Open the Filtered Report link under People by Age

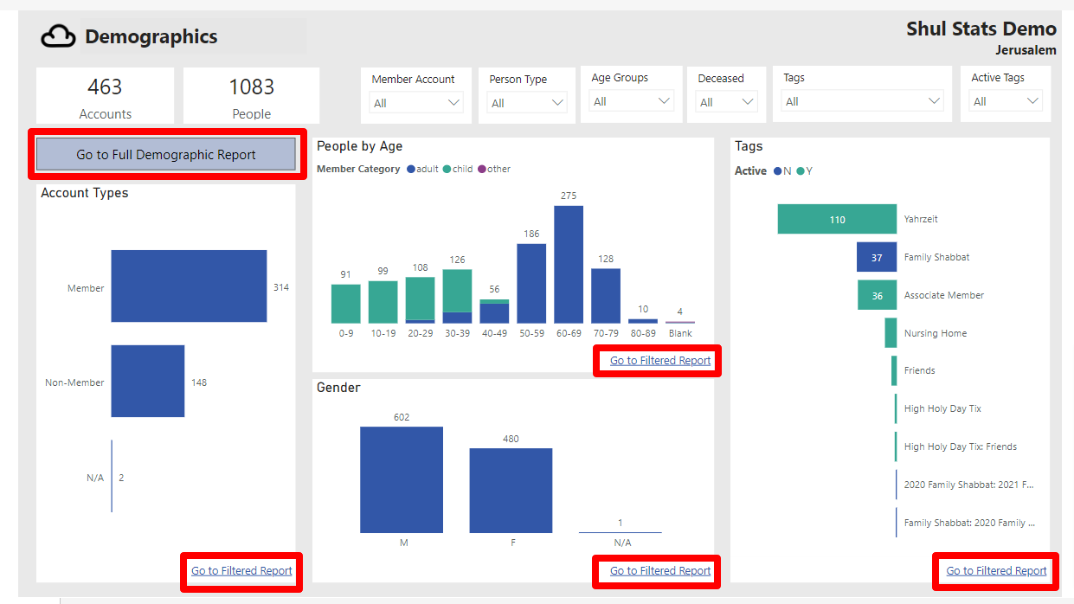point(658,360)
